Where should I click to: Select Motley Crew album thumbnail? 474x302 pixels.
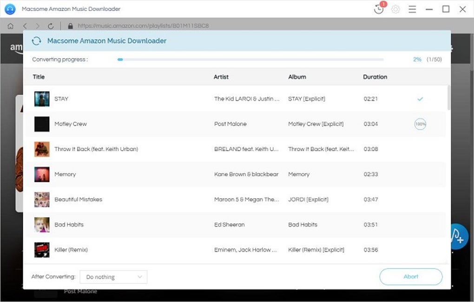tap(42, 124)
